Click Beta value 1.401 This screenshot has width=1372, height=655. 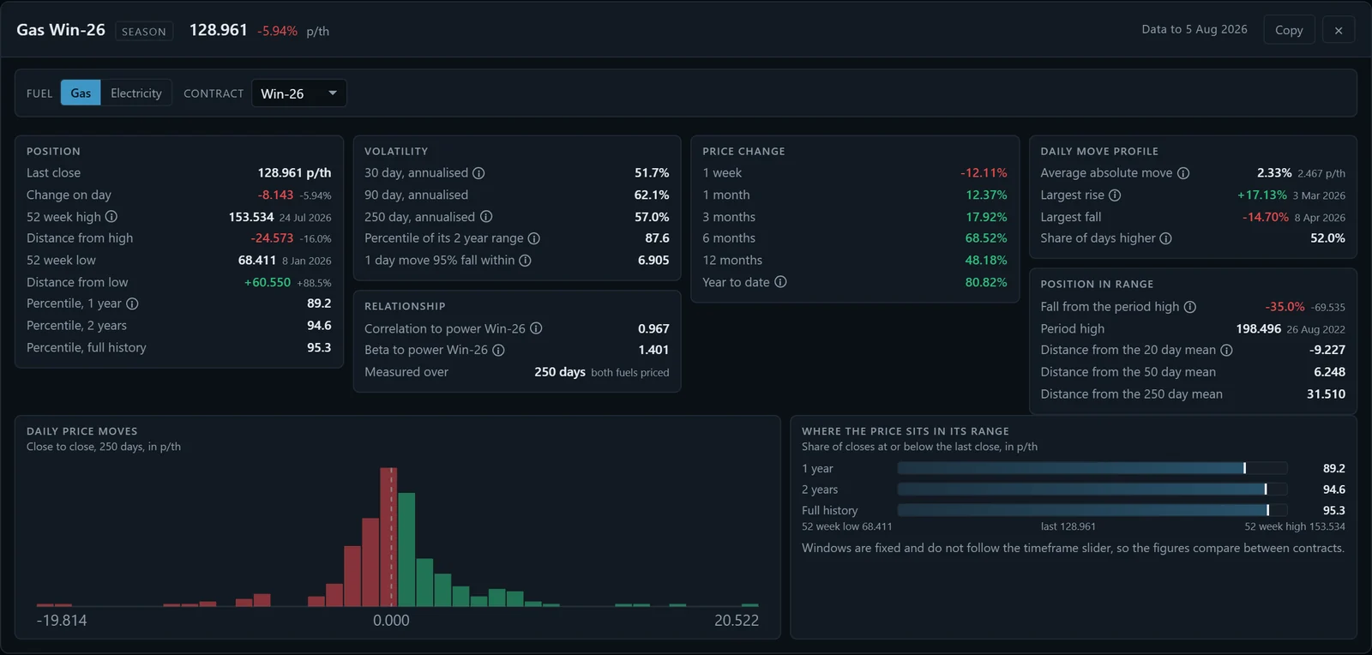point(653,350)
